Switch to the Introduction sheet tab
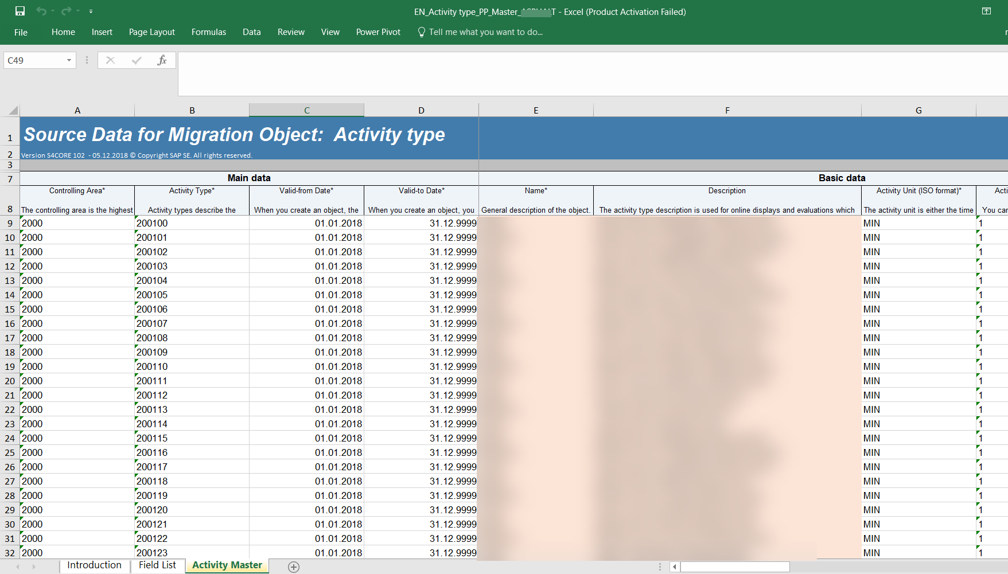The width and height of the screenshot is (1008, 574). click(x=94, y=565)
